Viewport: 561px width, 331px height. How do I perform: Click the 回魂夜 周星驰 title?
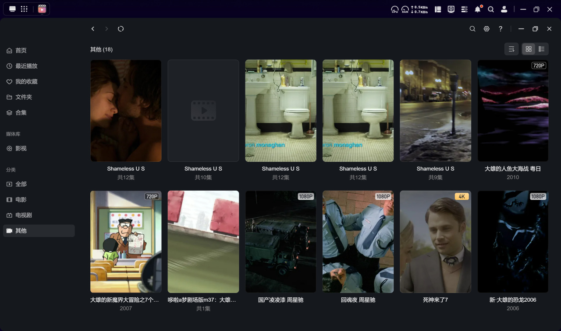358,300
